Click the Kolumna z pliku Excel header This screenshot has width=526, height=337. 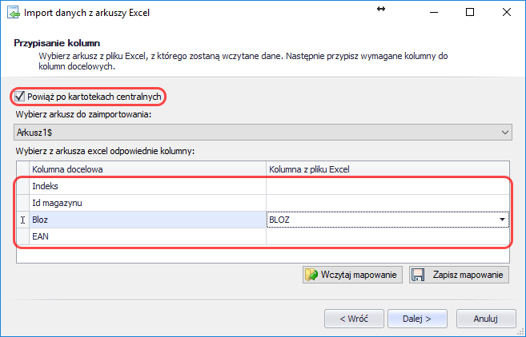click(387, 169)
